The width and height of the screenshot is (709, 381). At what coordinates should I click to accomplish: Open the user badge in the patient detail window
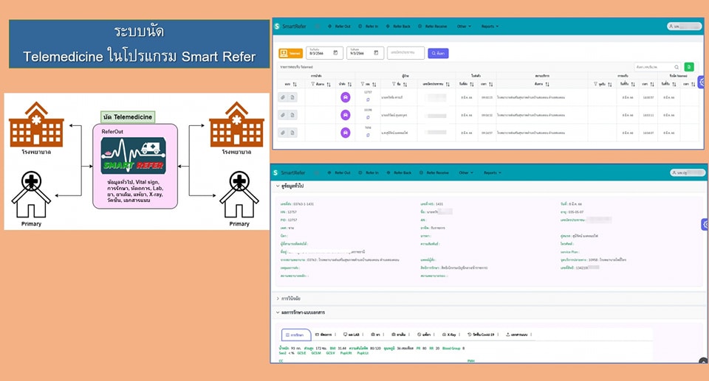pyautogui.click(x=688, y=172)
